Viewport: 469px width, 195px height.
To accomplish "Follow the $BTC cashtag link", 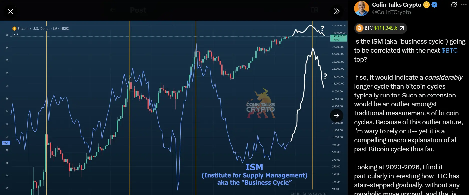I will (x=449, y=50).
